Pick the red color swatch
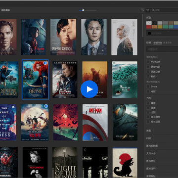Viewport: 178px width, 178px height. pyautogui.click(x=149, y=27)
